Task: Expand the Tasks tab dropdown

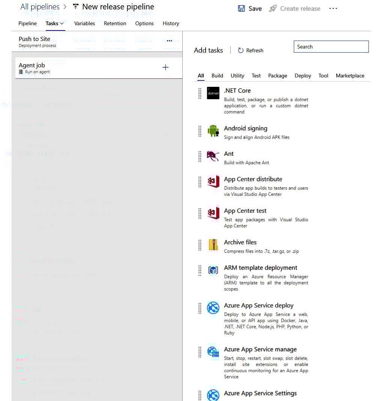Action: (62, 24)
